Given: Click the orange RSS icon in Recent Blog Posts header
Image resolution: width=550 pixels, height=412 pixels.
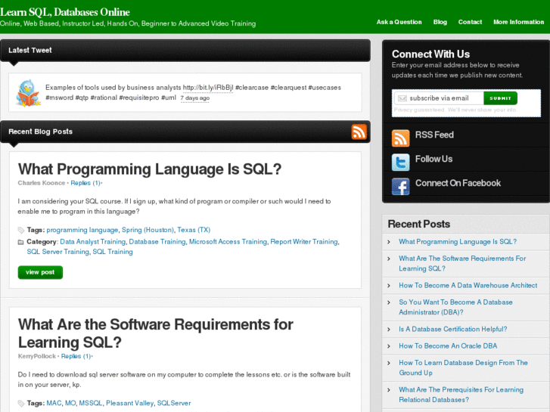Looking at the screenshot, I should click(x=359, y=132).
